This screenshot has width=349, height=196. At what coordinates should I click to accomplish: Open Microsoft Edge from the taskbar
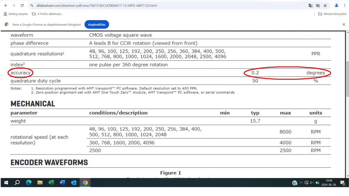[29, 183]
